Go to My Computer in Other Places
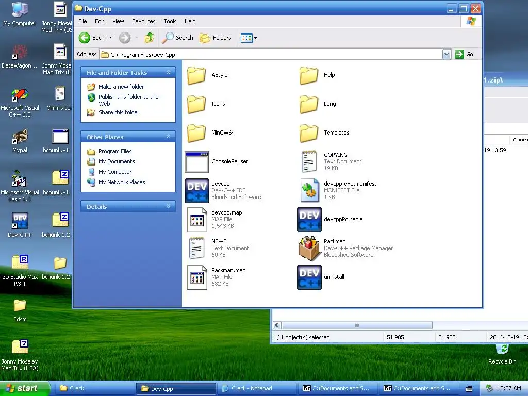Image resolution: width=528 pixels, height=396 pixels. tap(115, 172)
